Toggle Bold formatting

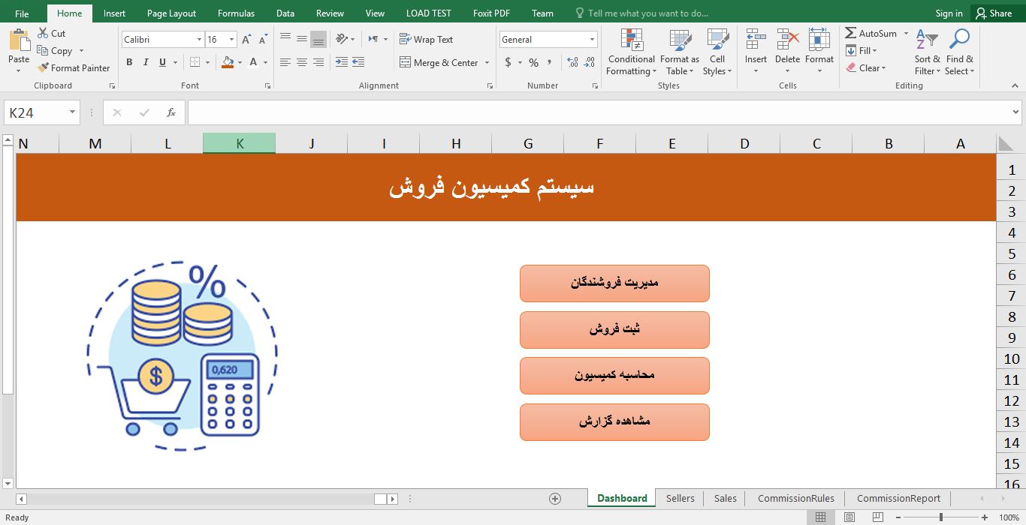pos(129,62)
